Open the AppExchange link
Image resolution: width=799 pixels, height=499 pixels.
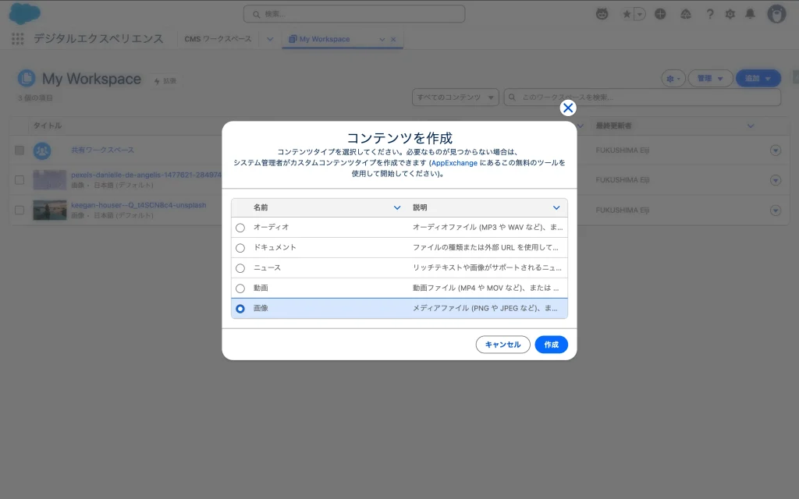point(453,163)
